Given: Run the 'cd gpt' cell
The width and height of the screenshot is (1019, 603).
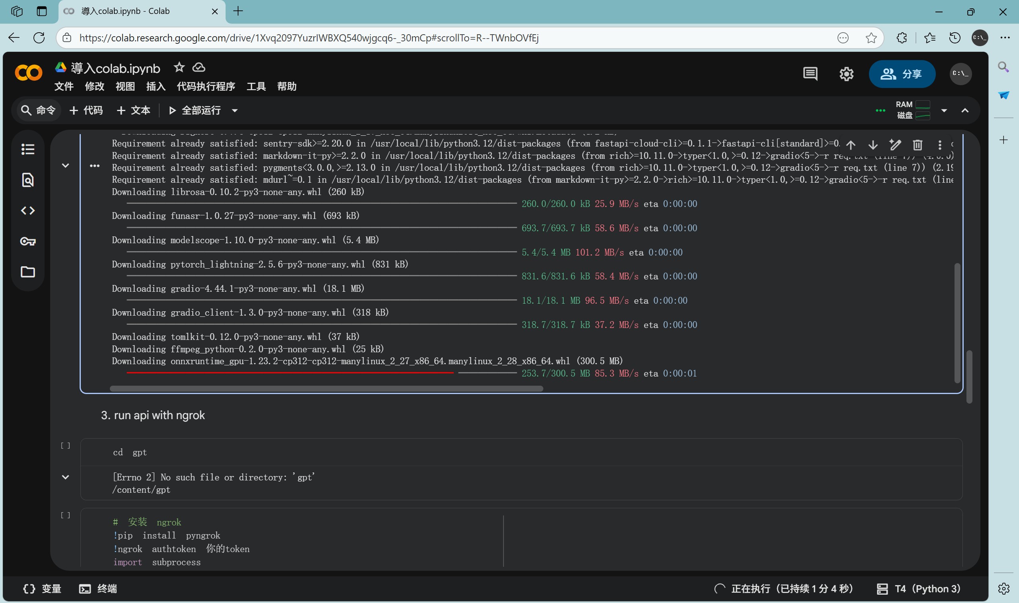Looking at the screenshot, I should (65, 446).
